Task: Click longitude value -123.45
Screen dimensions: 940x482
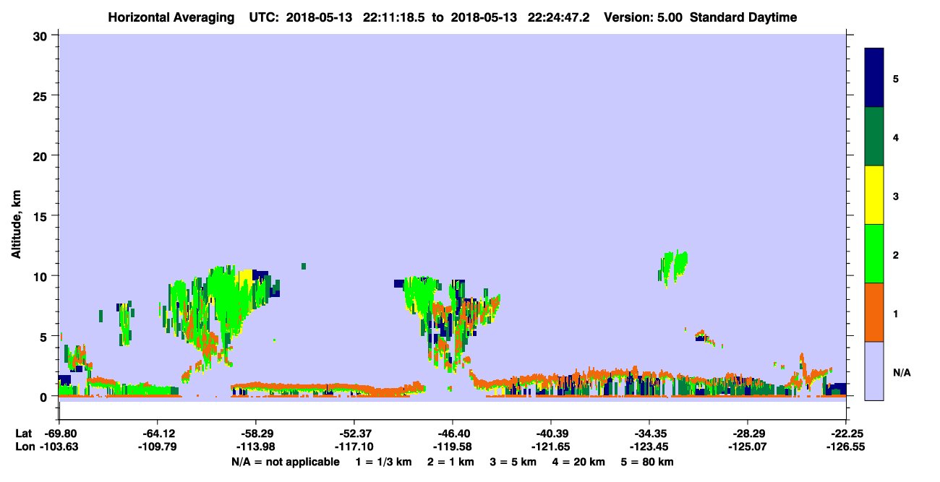Action: (x=649, y=447)
